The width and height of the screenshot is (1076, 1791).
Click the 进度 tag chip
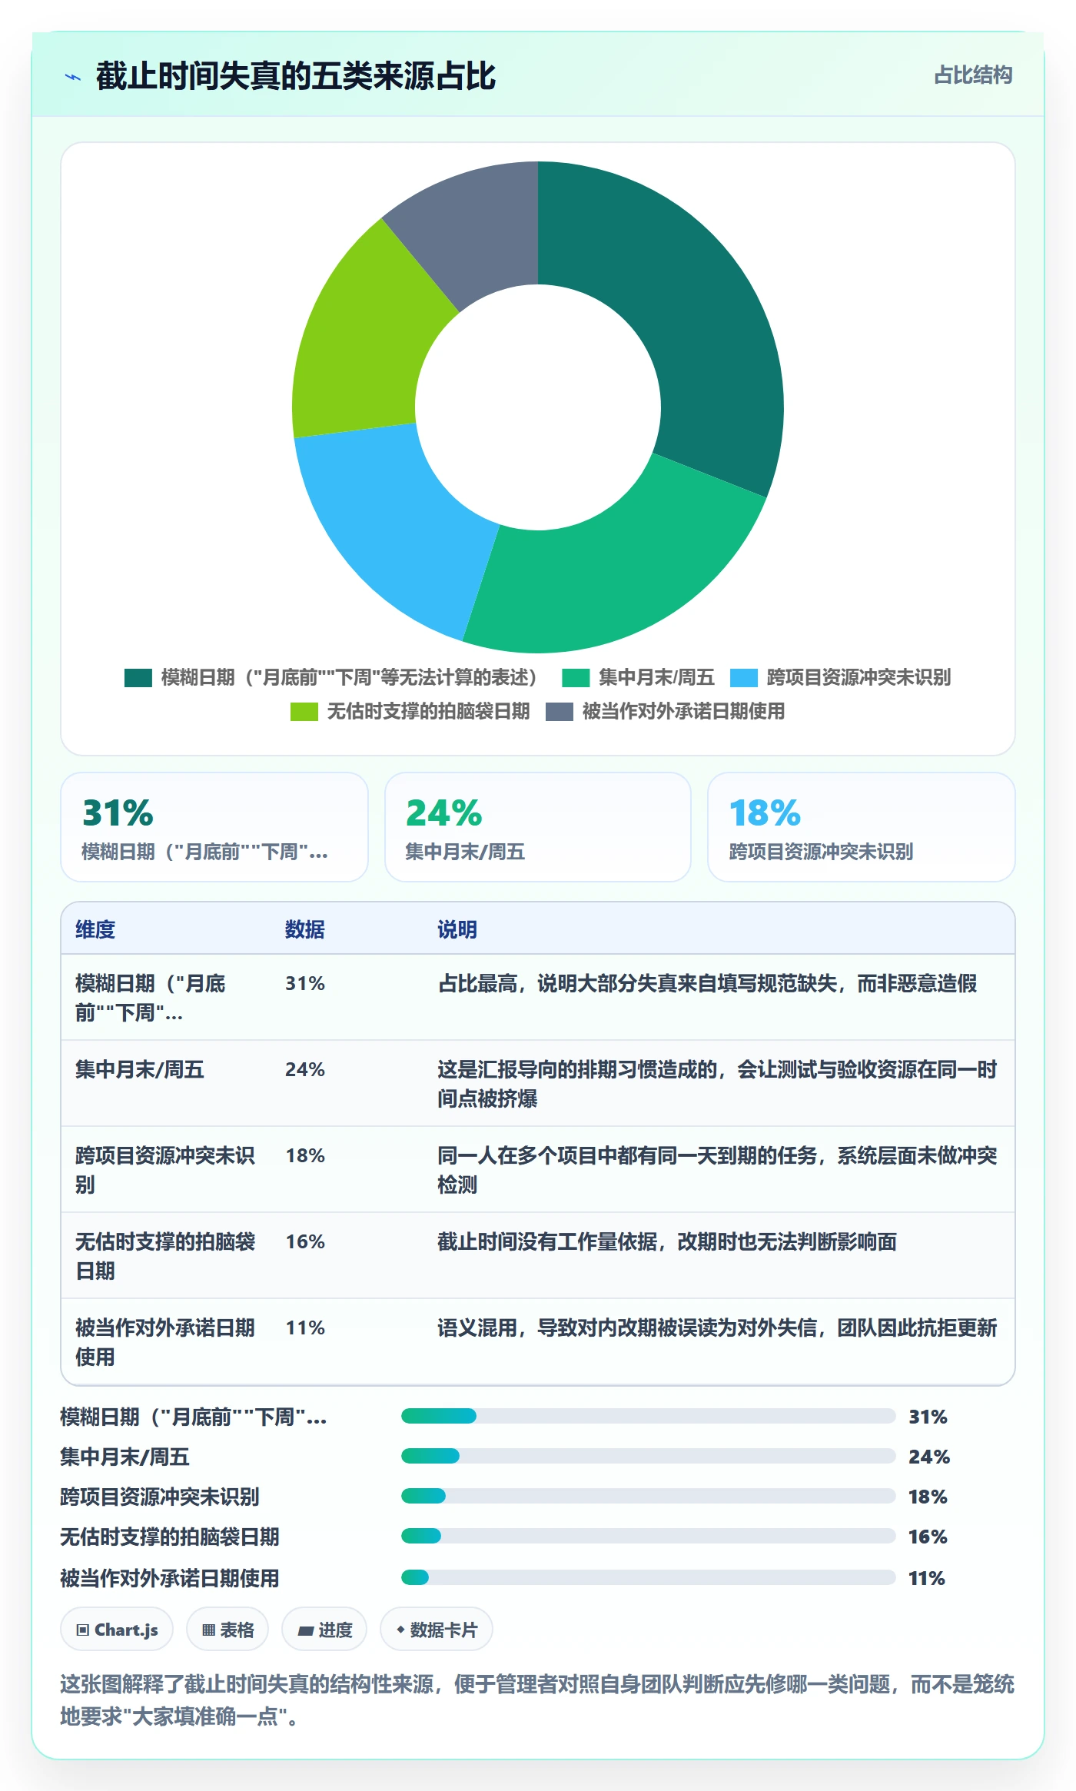point(324,1630)
